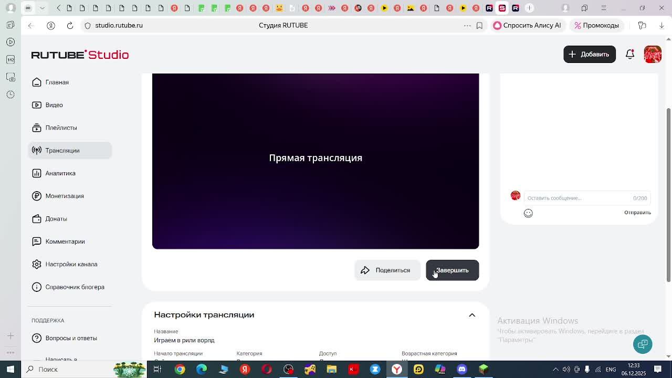Click Отправить to send message
The image size is (672, 378).
pyautogui.click(x=637, y=213)
